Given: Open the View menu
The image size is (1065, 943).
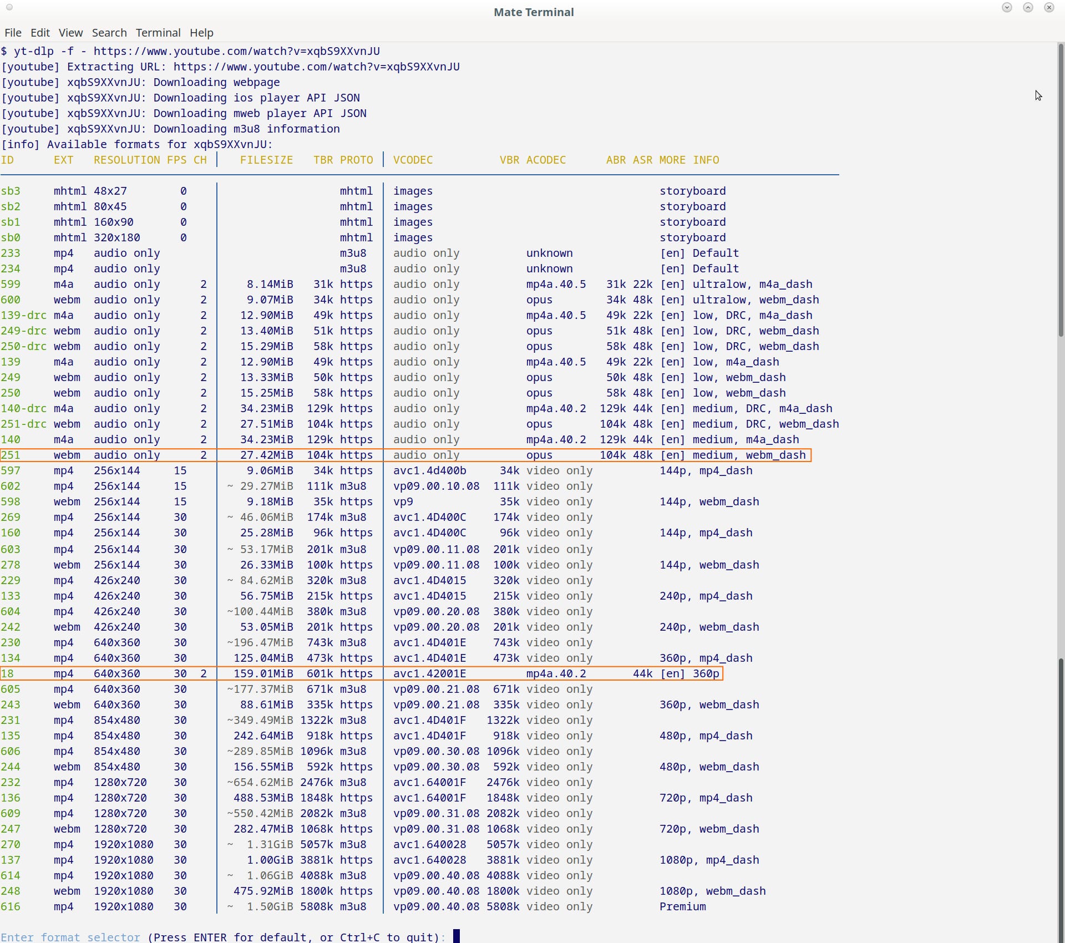Looking at the screenshot, I should coord(70,33).
